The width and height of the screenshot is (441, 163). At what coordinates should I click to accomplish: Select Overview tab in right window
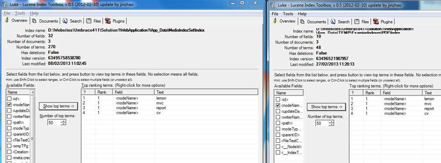click(x=284, y=21)
